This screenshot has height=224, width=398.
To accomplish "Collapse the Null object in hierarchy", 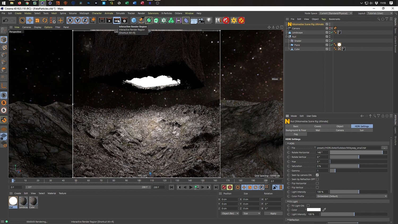I will pos(287,37).
